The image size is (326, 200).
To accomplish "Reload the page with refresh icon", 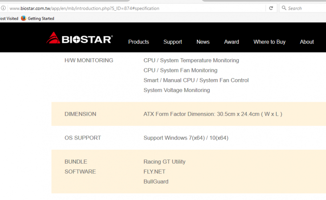I will [271, 8].
